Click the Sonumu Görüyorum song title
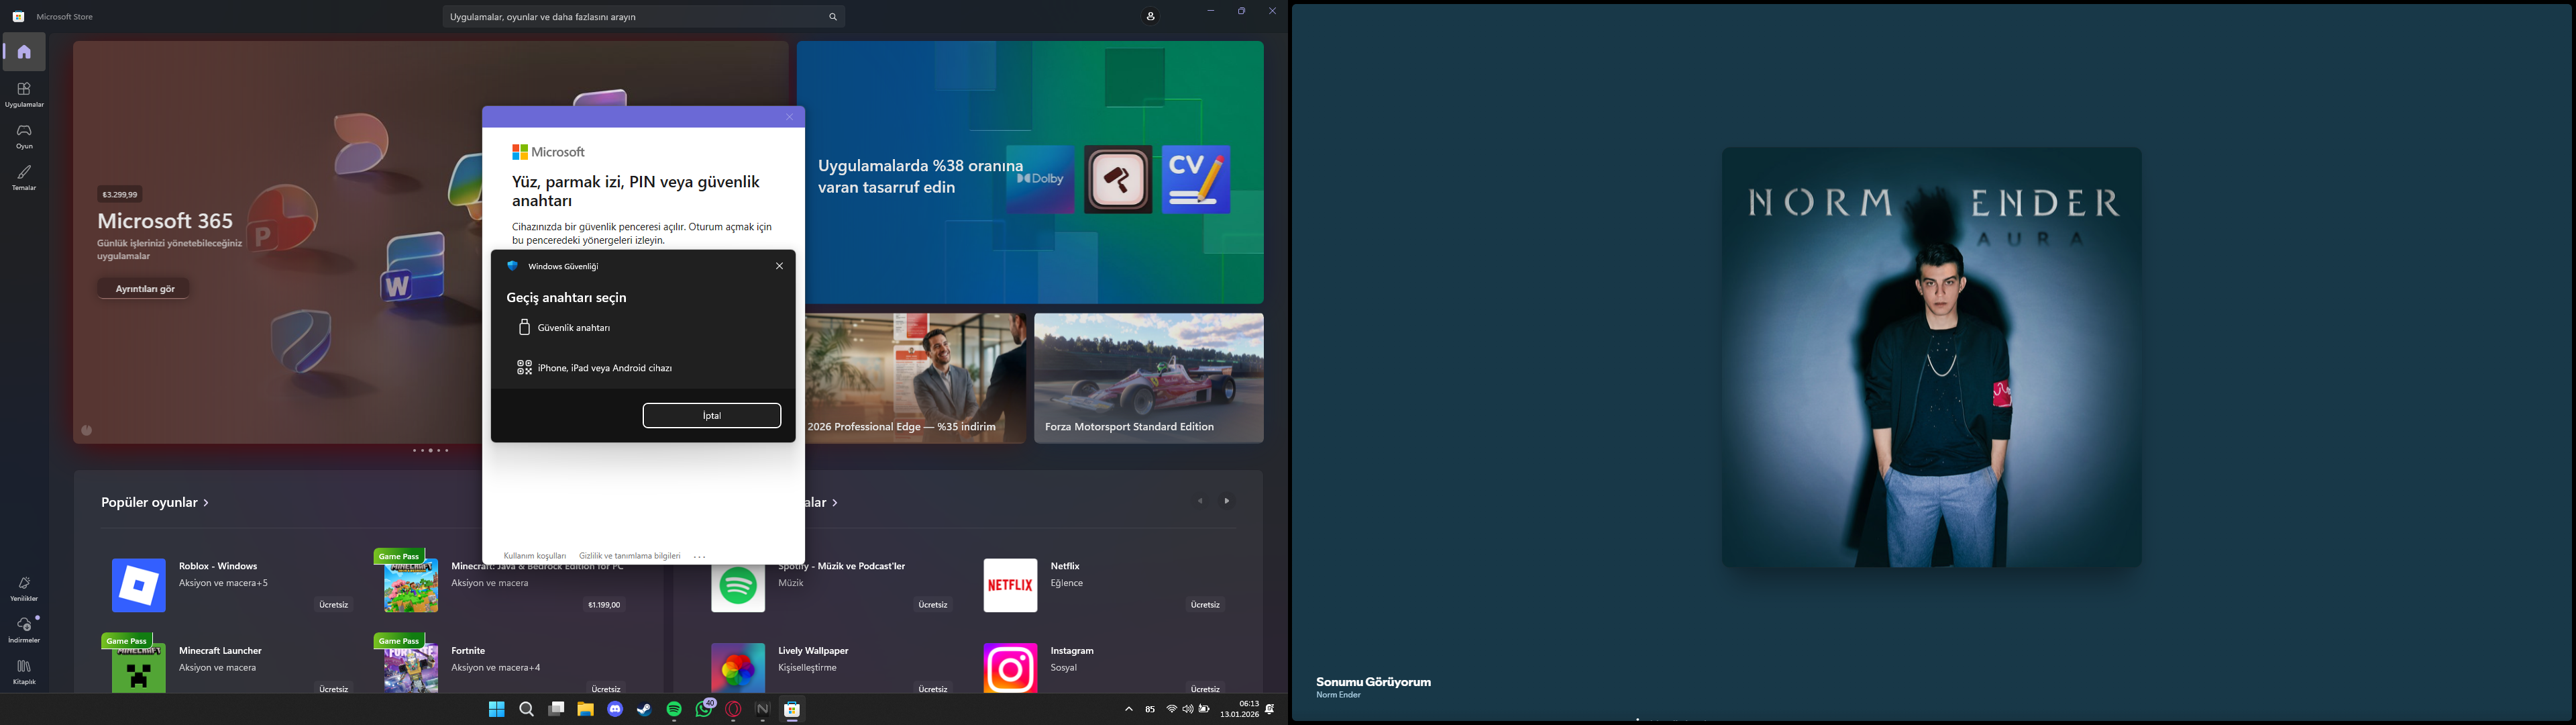This screenshot has width=2576, height=725. tap(1373, 682)
